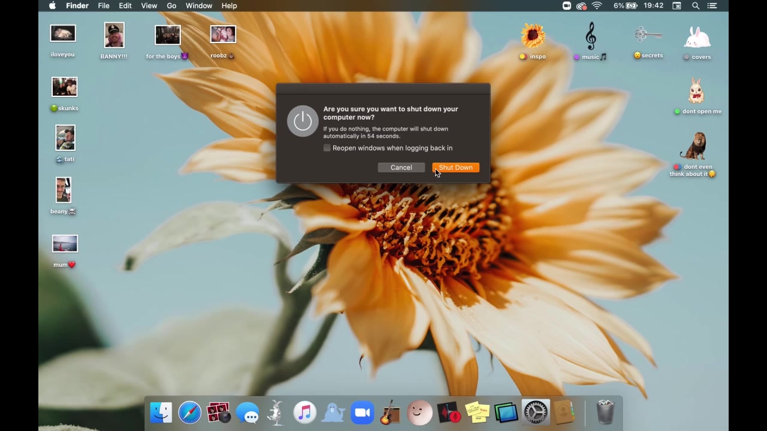Image resolution: width=767 pixels, height=431 pixels.
Task: Select the covers rabbit folder
Action: (697, 37)
